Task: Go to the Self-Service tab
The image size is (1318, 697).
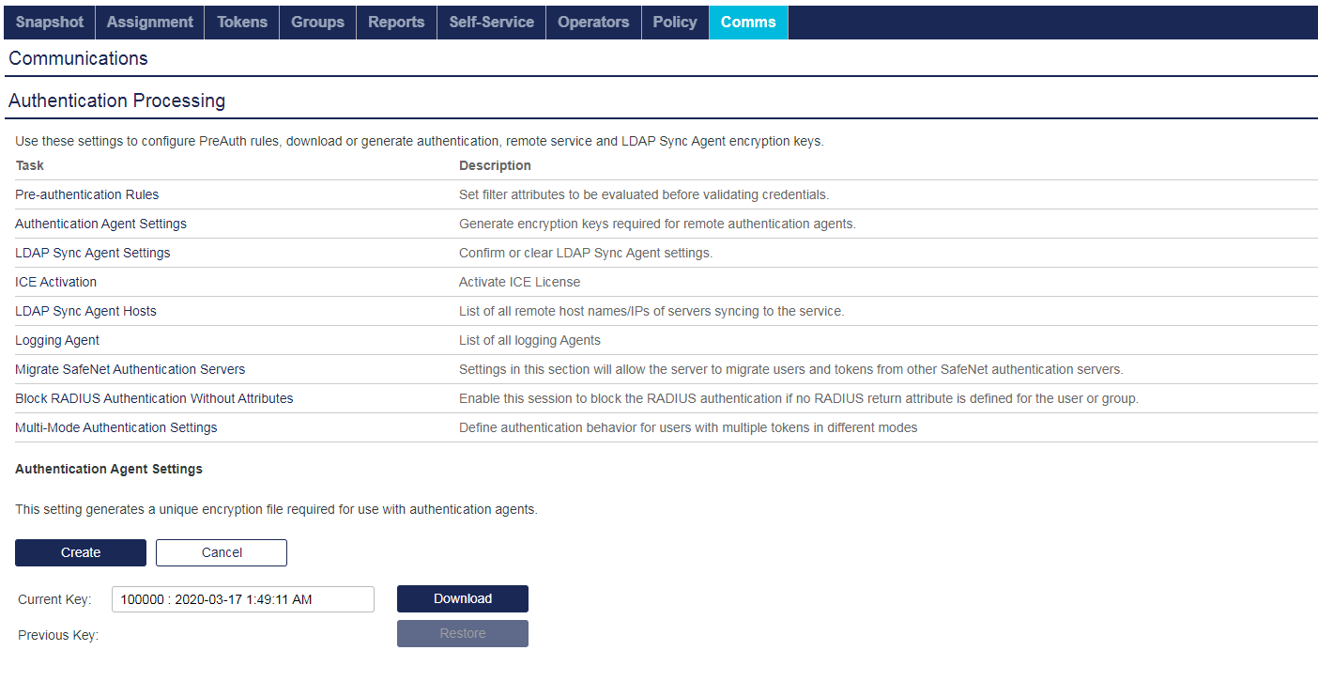Action: (x=491, y=22)
